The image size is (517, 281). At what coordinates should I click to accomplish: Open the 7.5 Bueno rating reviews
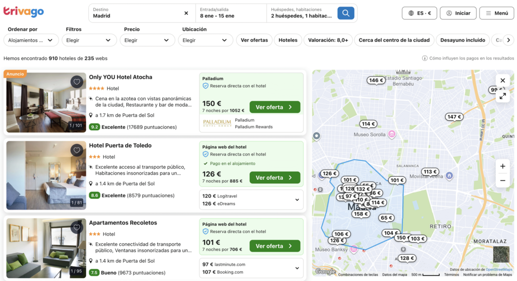127,273
